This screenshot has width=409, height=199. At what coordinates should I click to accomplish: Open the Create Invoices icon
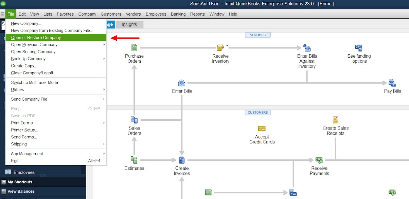tap(182, 160)
